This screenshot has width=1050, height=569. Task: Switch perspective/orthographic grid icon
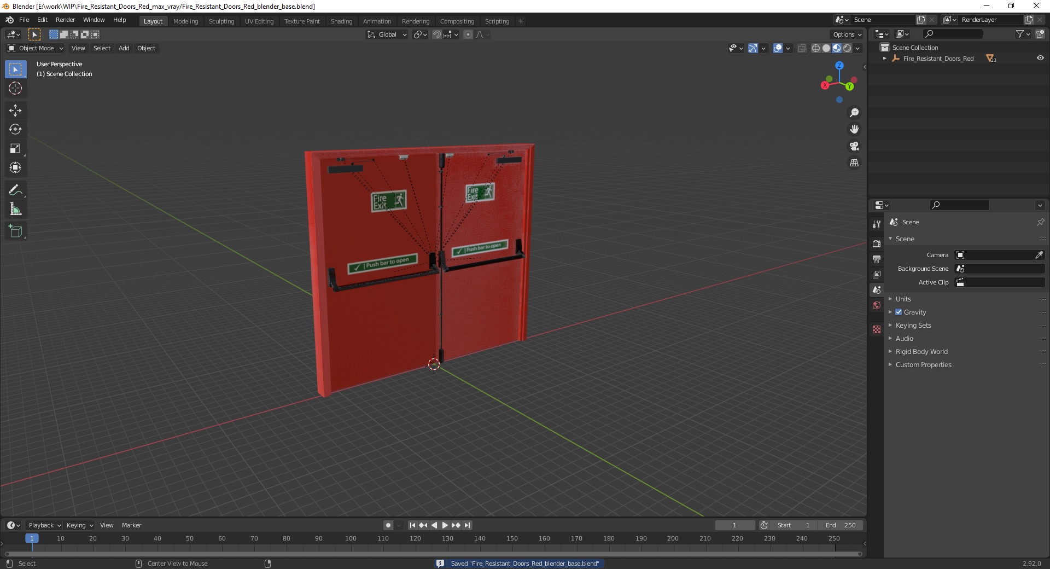[854, 163]
